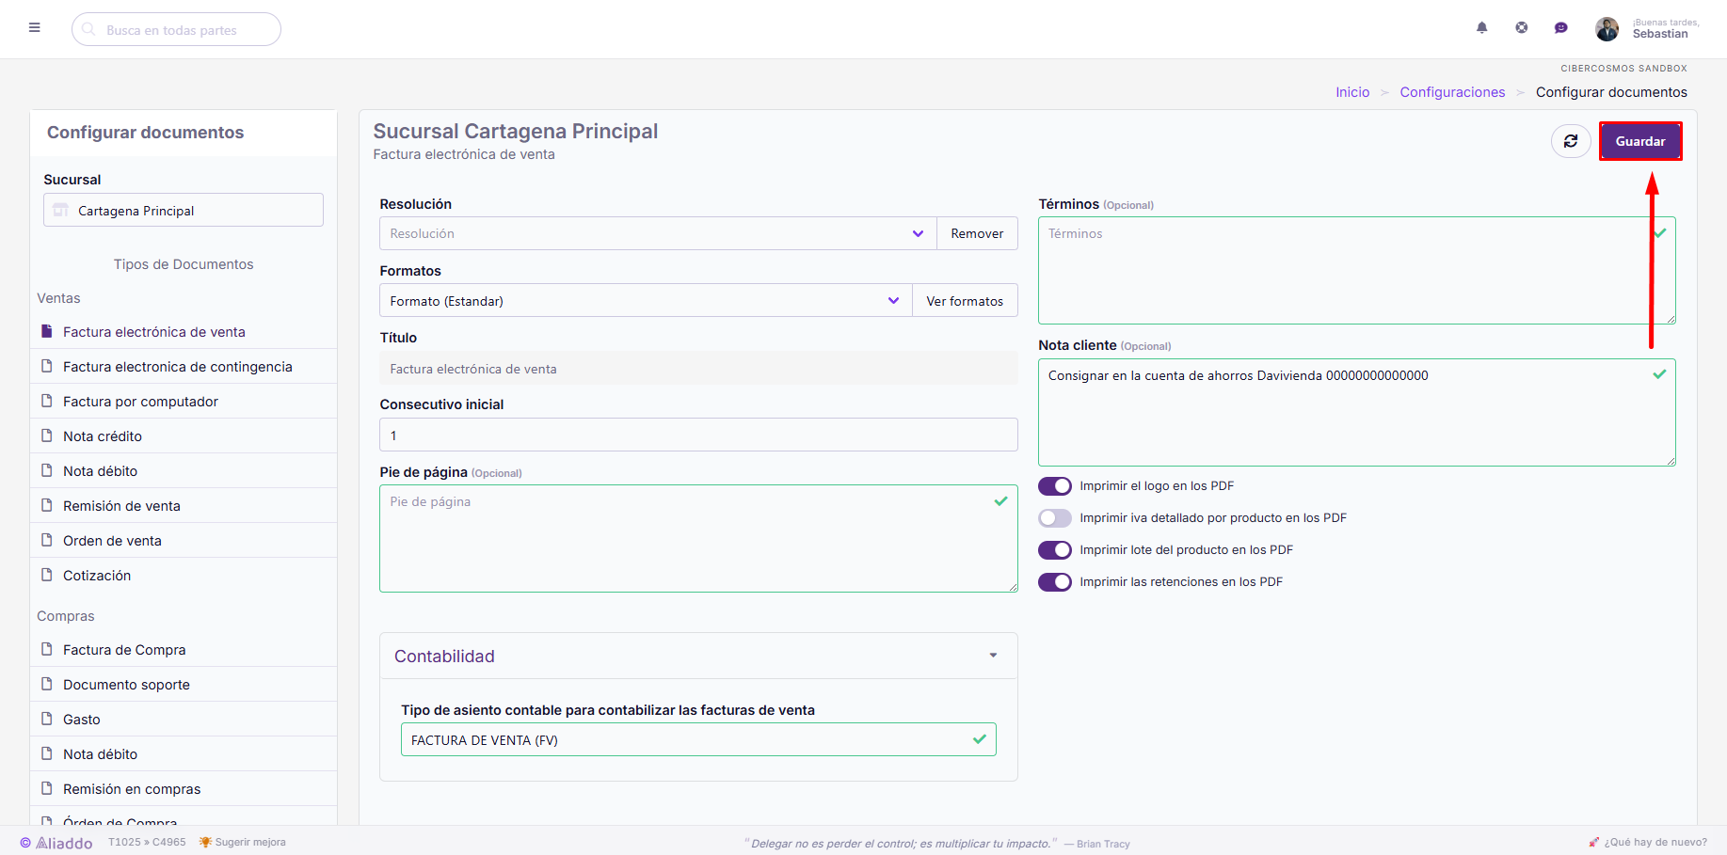1727x855 pixels.
Task: Open the hamburger menu icon
Action: [x=35, y=28]
